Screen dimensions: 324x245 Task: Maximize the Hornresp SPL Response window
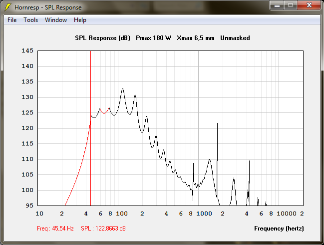[x=291, y=5]
